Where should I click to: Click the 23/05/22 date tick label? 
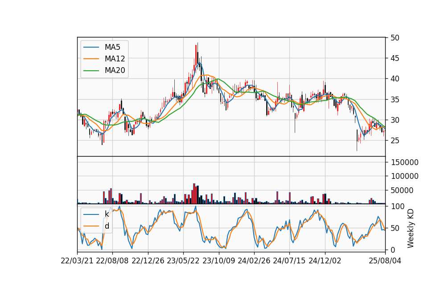(183, 261)
